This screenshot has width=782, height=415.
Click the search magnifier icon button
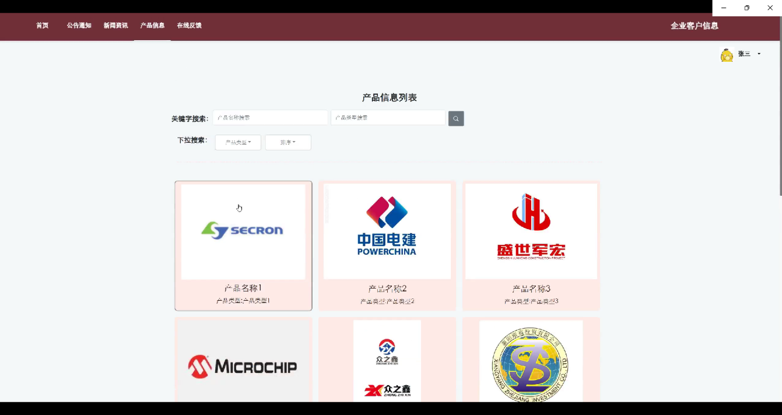point(456,118)
